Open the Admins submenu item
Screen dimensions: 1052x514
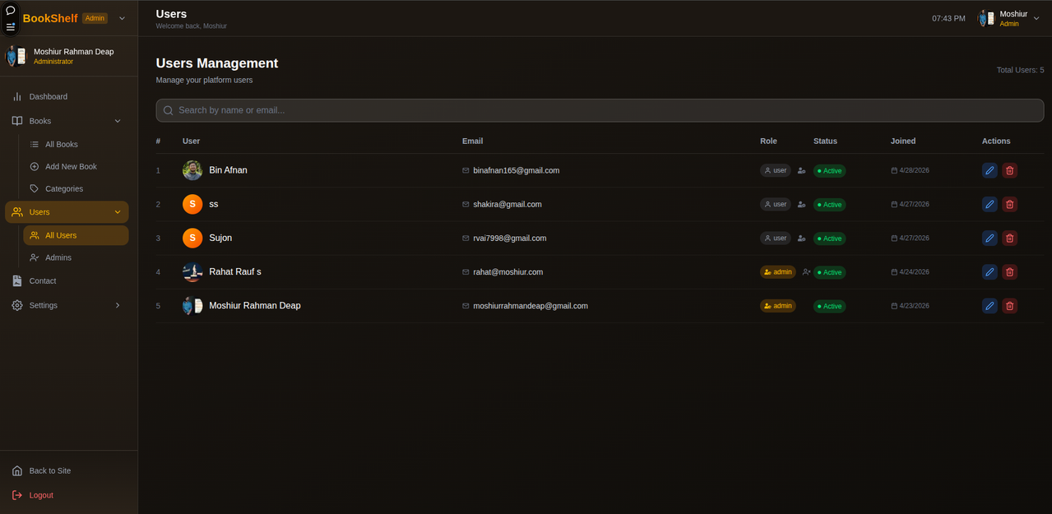[x=76, y=257]
